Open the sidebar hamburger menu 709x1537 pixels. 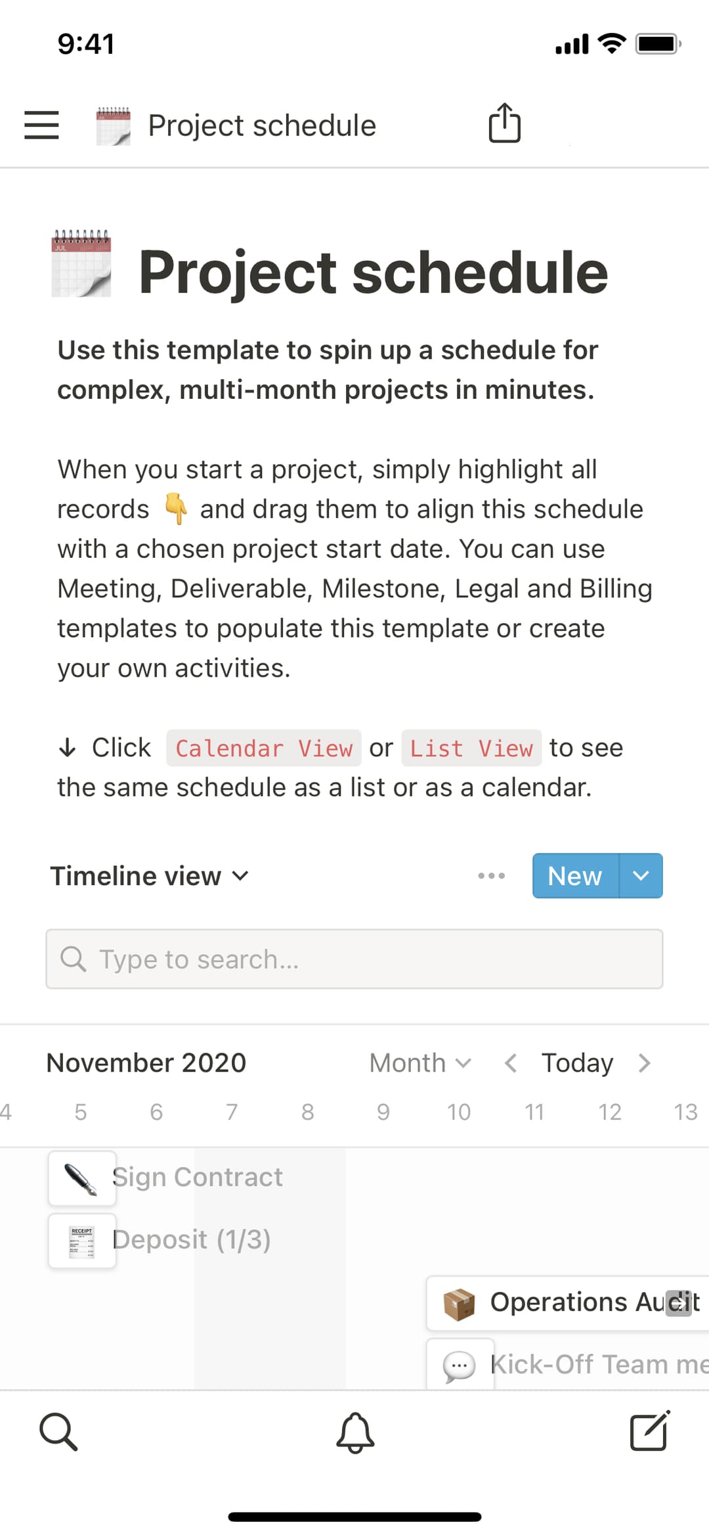pos(41,125)
